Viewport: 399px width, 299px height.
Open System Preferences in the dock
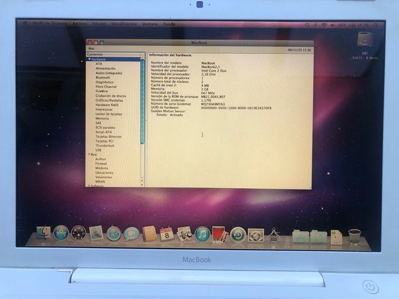click(x=256, y=235)
